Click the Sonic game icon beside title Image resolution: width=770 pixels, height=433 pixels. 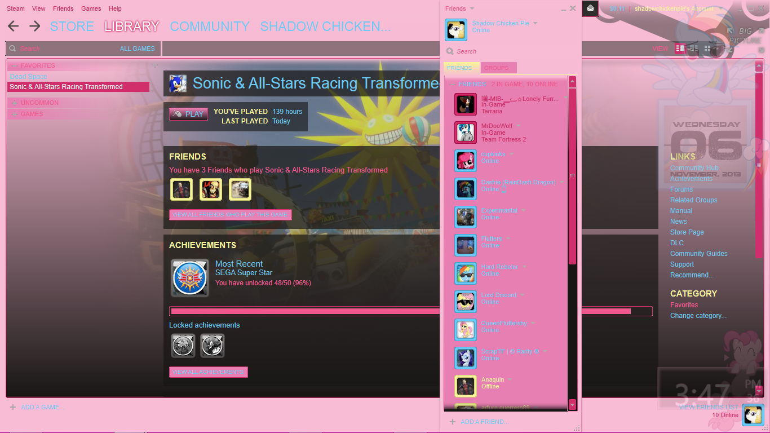point(178,83)
